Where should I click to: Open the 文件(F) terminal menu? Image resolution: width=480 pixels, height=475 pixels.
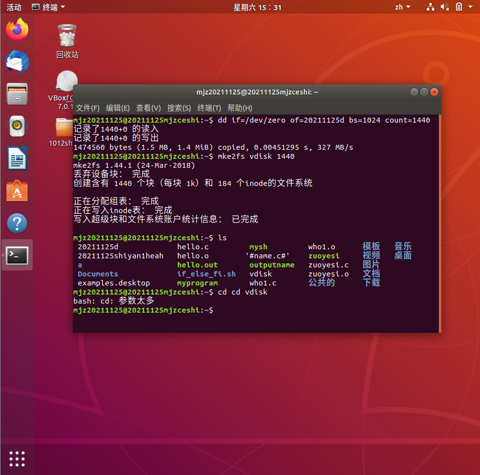pos(87,108)
